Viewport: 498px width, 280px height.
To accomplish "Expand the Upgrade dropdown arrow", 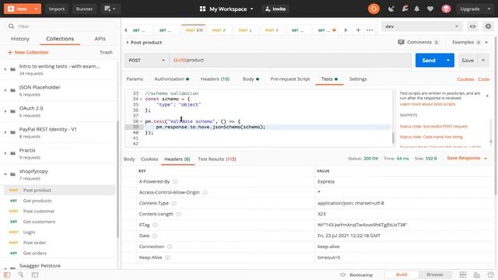I will [489, 9].
